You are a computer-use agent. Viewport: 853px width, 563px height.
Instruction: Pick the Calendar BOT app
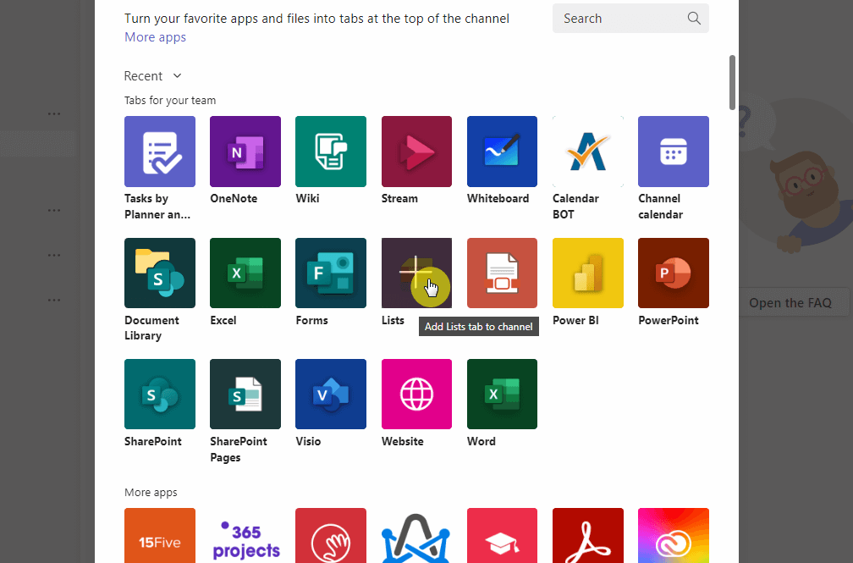pos(588,152)
